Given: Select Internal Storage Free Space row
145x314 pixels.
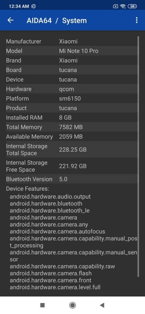Looking at the screenshot, I should [72, 166].
